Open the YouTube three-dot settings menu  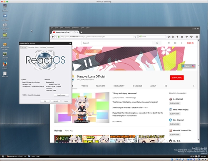tap(181, 43)
